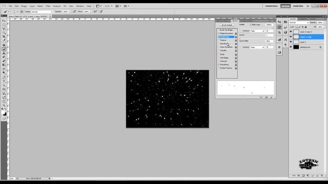Screen dimensions: 328x184
Task: Open the Layers blend mode dropdown
Action: [x=299, y=22]
